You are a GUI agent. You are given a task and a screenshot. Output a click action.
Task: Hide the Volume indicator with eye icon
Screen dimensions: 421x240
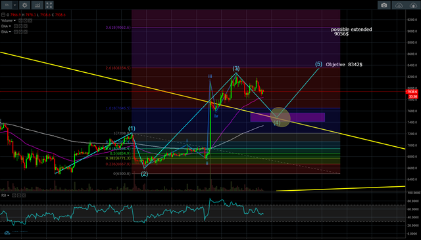[x=20, y=20]
